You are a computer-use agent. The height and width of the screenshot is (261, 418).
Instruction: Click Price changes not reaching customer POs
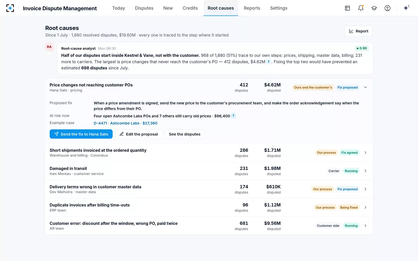[91, 85]
